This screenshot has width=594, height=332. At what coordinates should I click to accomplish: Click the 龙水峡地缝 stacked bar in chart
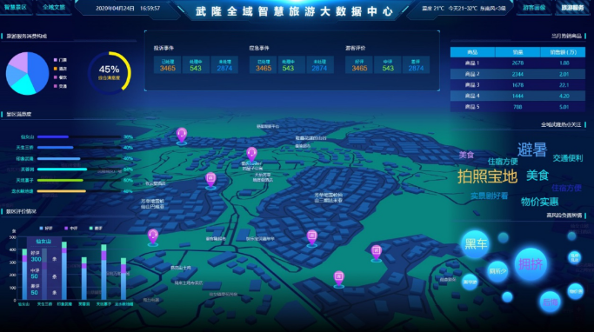click(x=123, y=279)
